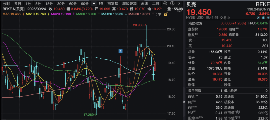This screenshot has width=270, height=120.
Task: Click the 流通盘 value 34.30亿
Action: click(x=261, y=97)
